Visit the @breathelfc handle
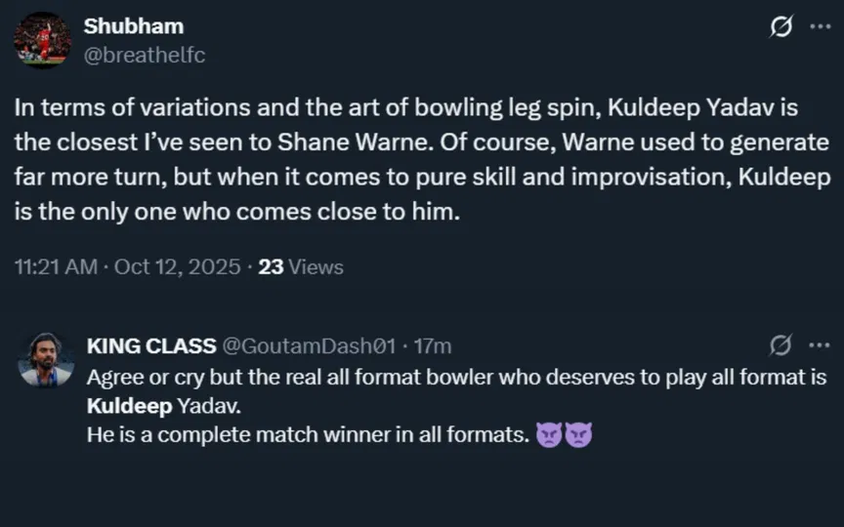The width and height of the screenshot is (844, 527). 145,55
